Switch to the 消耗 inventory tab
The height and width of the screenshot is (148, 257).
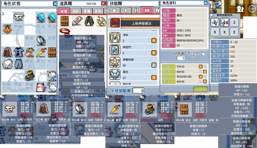pyautogui.click(x=76, y=11)
